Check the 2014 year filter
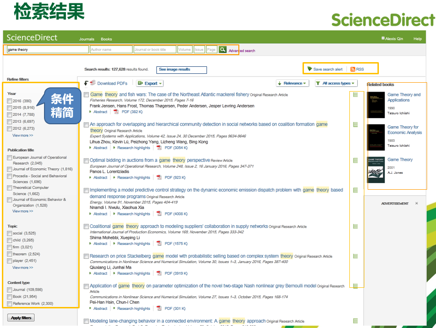Screen dimensions: 436x328 (10, 114)
